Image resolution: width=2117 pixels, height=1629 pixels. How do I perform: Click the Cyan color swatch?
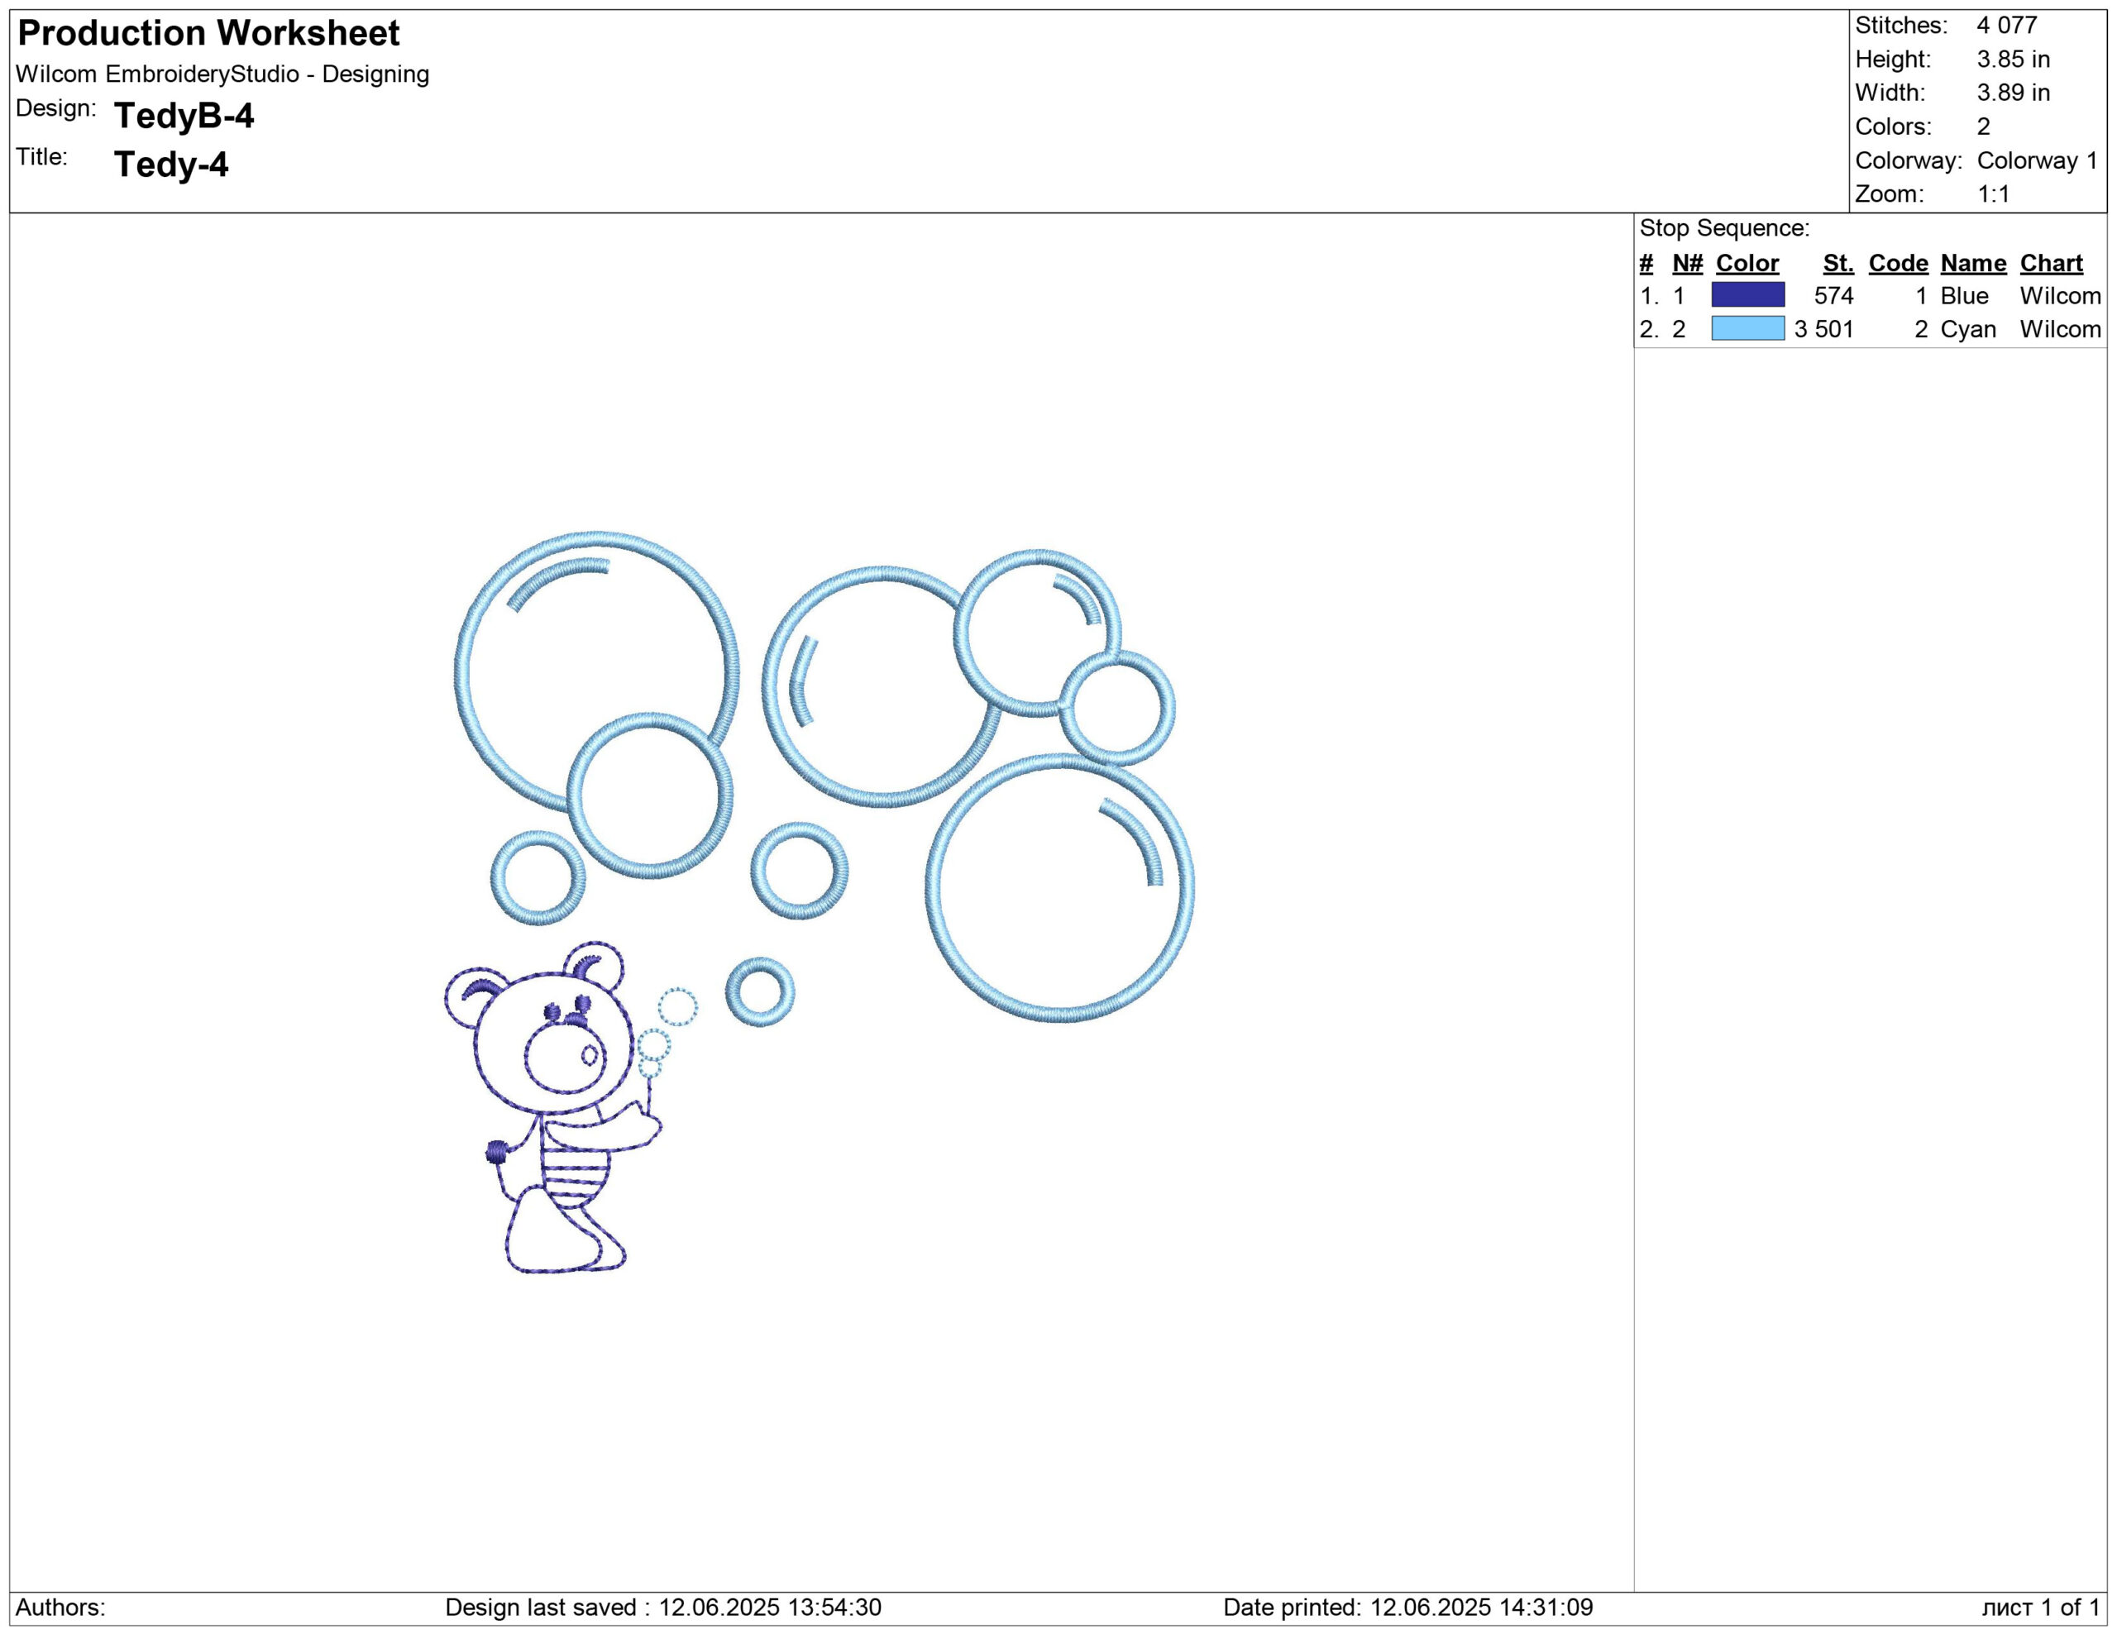1747,328
